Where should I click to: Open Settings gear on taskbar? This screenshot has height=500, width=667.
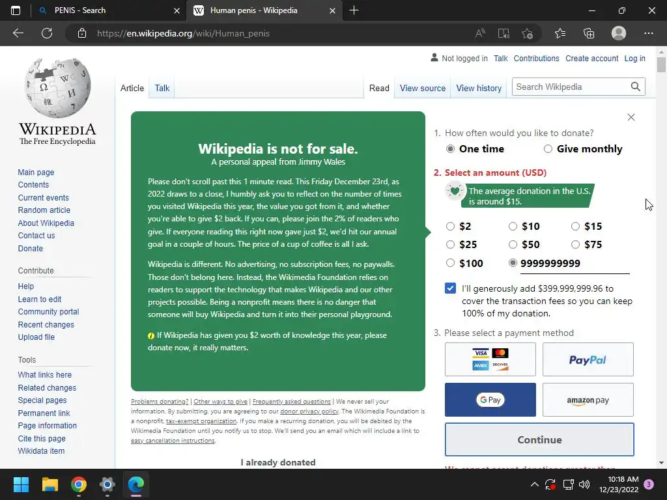107,484
